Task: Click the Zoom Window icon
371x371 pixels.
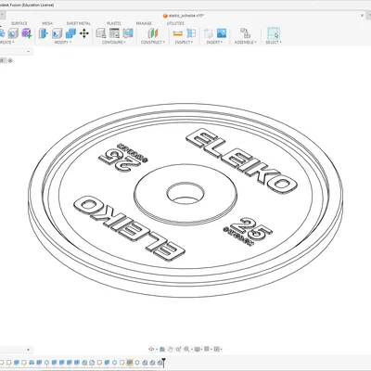Action: tap(178, 349)
